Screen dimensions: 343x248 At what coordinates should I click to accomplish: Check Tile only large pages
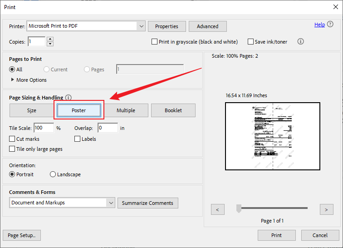pyautogui.click(x=12, y=149)
